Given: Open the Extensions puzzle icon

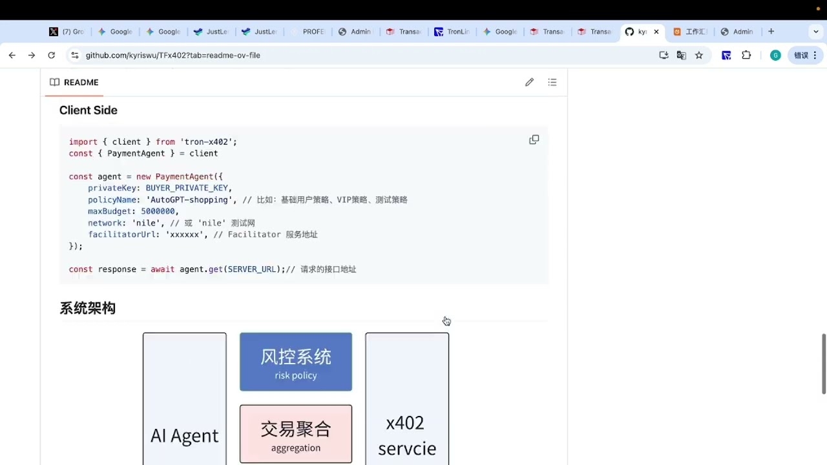Looking at the screenshot, I should pyautogui.click(x=746, y=56).
